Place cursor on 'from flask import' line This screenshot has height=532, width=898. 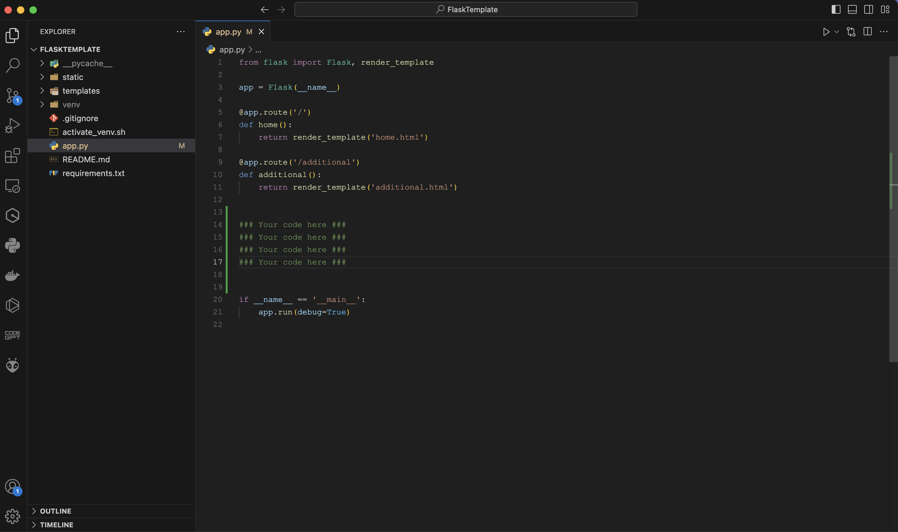pos(336,62)
